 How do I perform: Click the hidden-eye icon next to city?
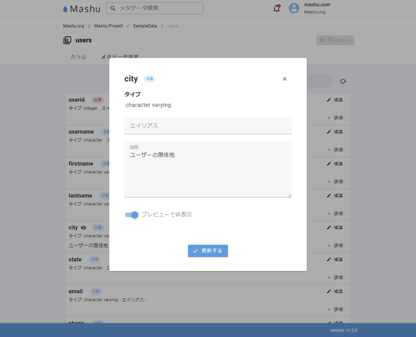point(84,228)
